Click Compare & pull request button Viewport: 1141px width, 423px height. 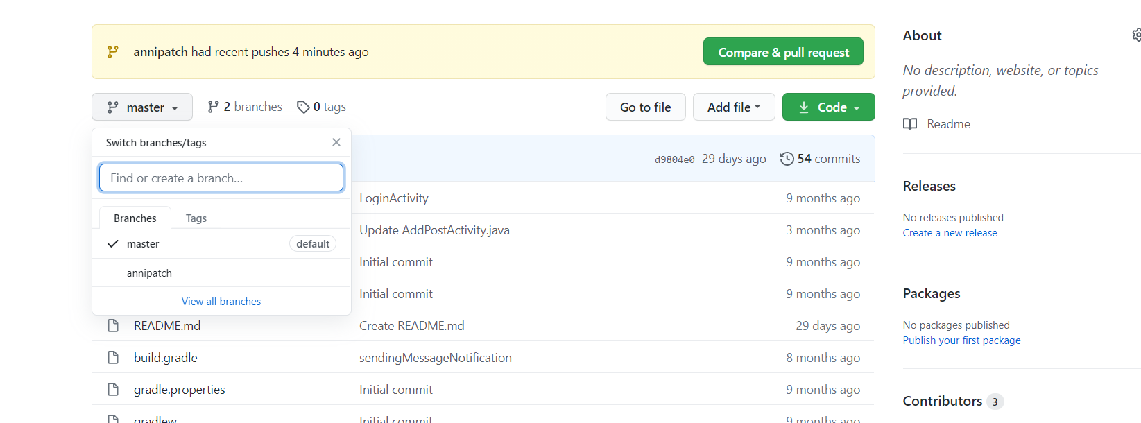click(x=783, y=52)
